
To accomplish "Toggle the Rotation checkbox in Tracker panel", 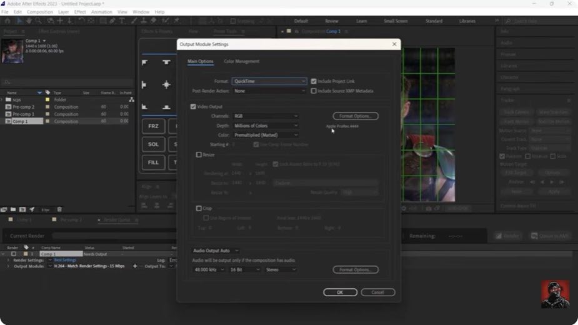I will click(x=528, y=156).
